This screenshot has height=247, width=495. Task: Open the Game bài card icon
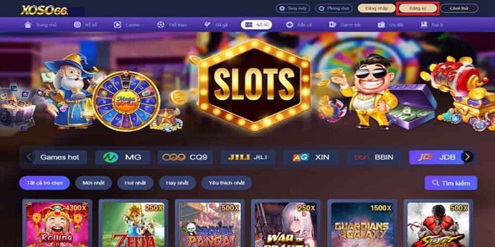coord(332,25)
